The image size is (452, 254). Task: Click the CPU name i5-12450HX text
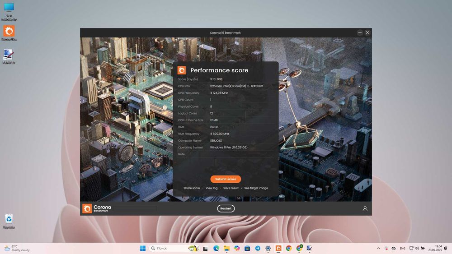point(236,86)
